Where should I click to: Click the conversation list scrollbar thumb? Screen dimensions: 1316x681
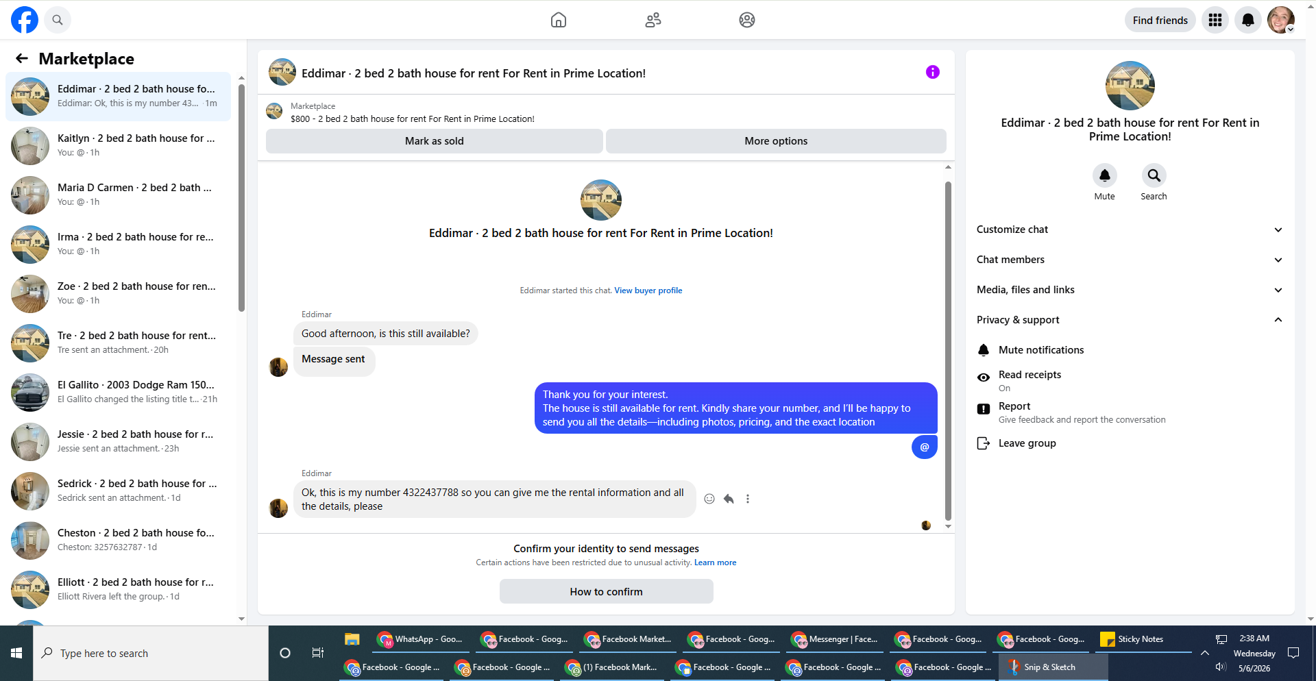(241, 197)
